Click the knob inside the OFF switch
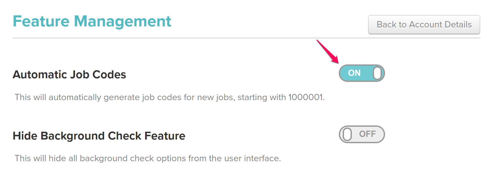The width and height of the screenshot is (485, 169). [348, 134]
